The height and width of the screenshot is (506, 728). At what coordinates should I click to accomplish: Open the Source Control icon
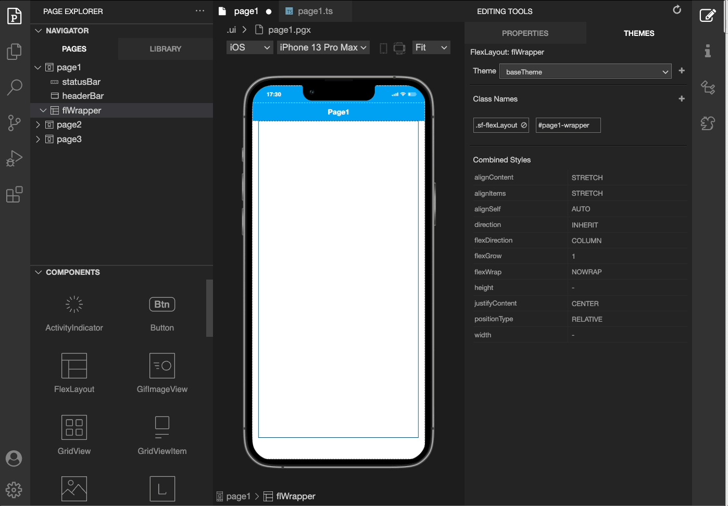coord(15,123)
